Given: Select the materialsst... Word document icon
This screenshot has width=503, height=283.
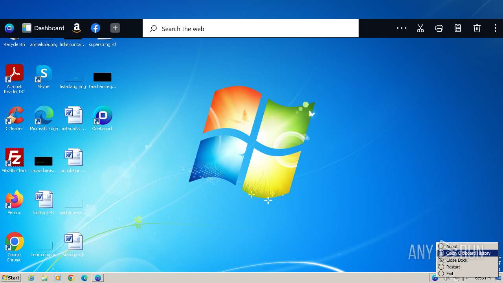Looking at the screenshot, I should (73, 118).
